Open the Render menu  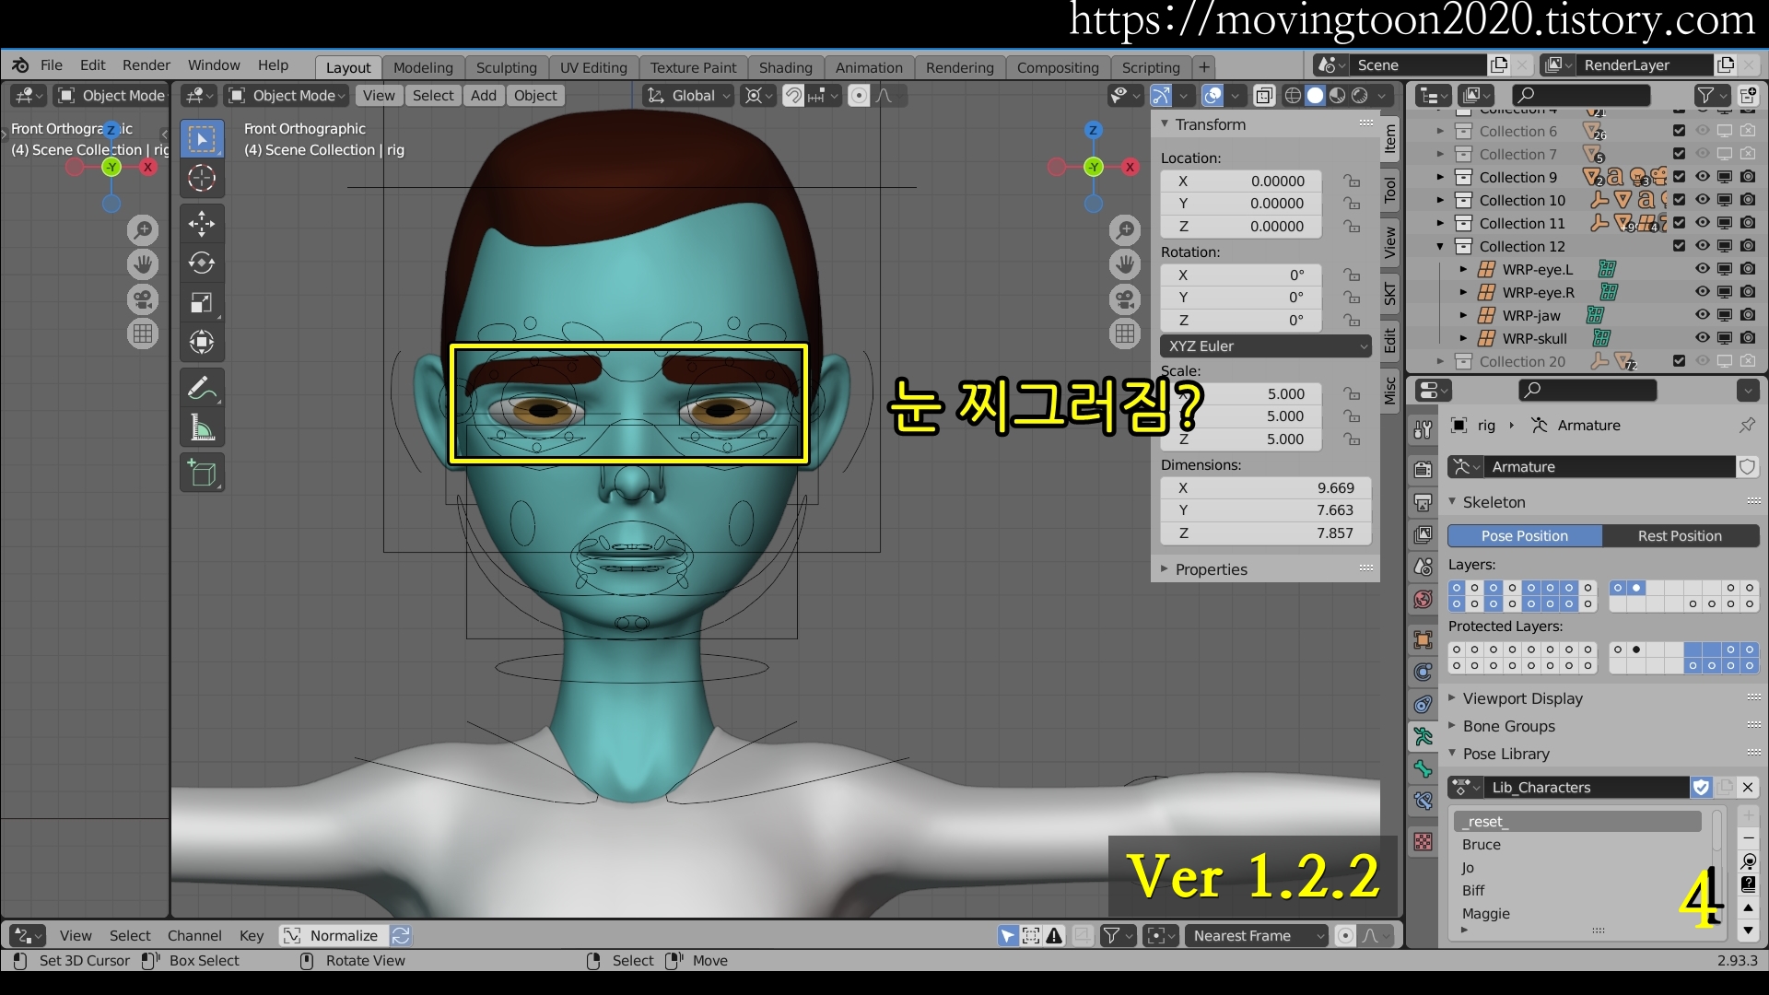(x=146, y=65)
